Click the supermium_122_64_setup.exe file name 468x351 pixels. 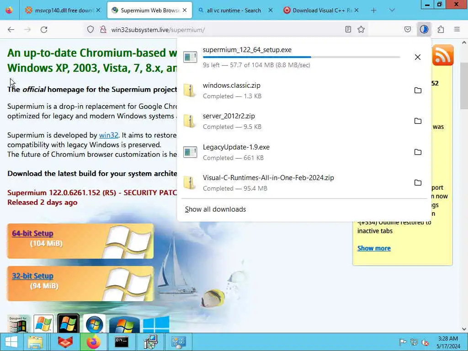click(247, 50)
